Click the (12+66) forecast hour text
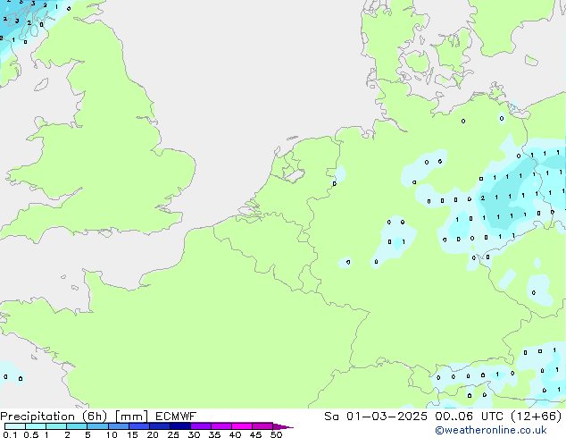Screen dimensions: 566x438 pos(536,416)
